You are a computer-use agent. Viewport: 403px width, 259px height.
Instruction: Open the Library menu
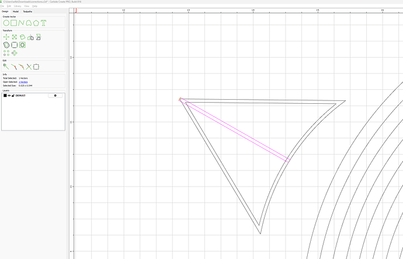tap(18, 6)
